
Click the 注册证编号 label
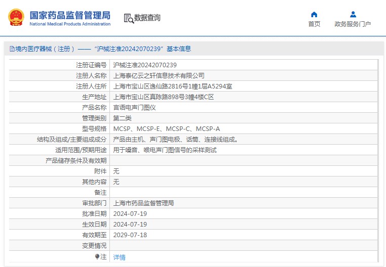[91, 65]
